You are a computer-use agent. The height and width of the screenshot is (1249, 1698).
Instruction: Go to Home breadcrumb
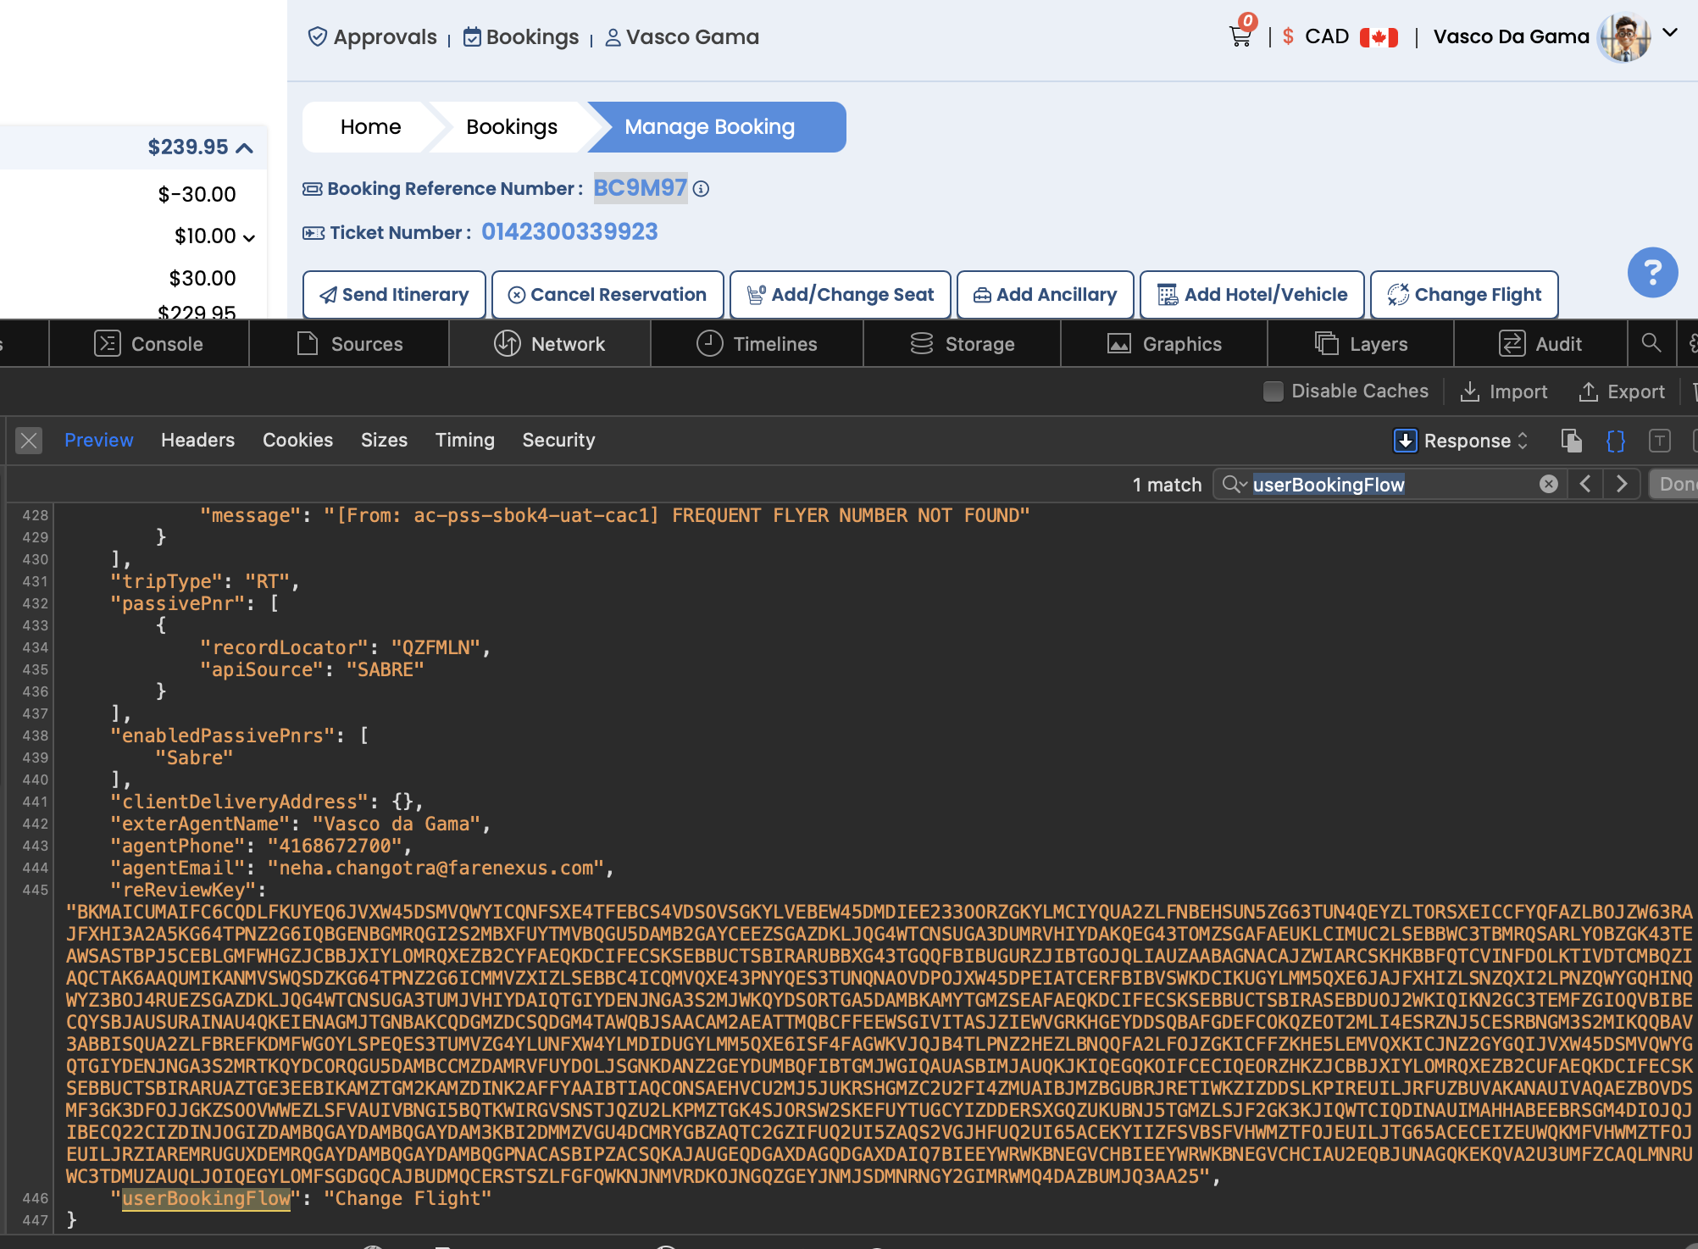point(370,127)
